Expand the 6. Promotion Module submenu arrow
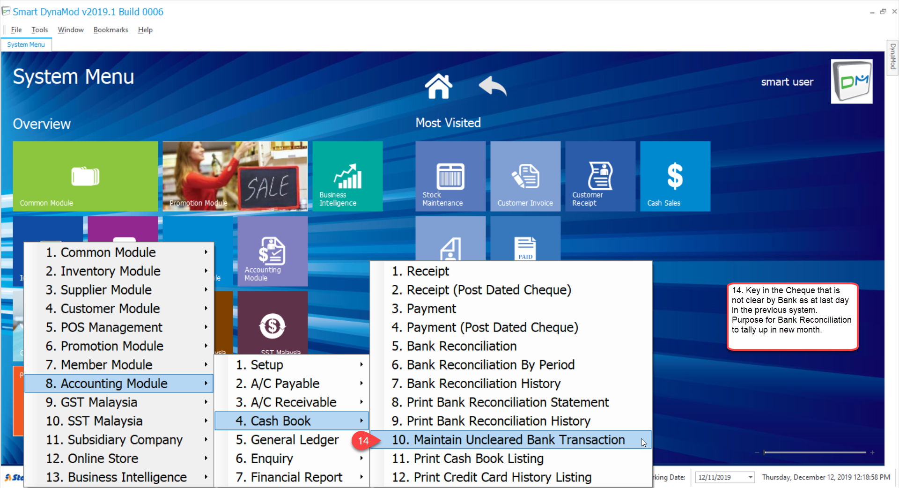Image resolution: width=899 pixels, height=488 pixels. coord(206,346)
